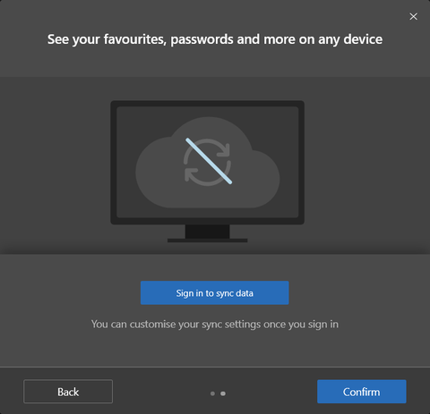Go back with the Back button
The image size is (430, 414).
pyautogui.click(x=68, y=392)
